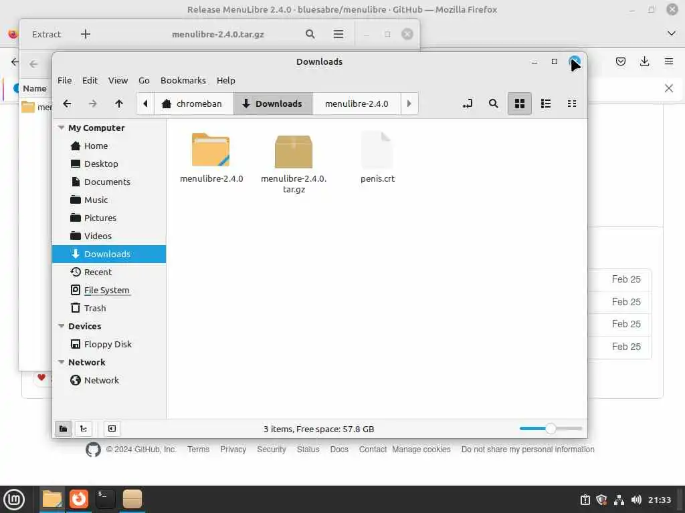Viewport: 685px width, 513px height.
Task: Open GitHub footer Docs link
Action: 339,450
